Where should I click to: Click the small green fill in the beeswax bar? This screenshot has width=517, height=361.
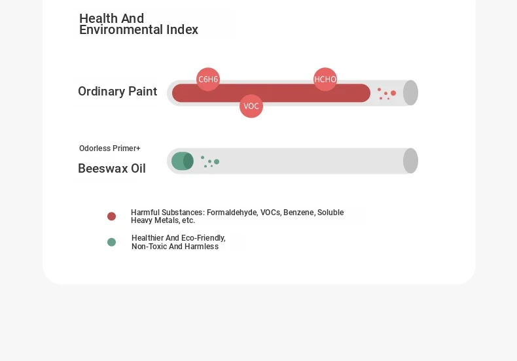tap(183, 161)
